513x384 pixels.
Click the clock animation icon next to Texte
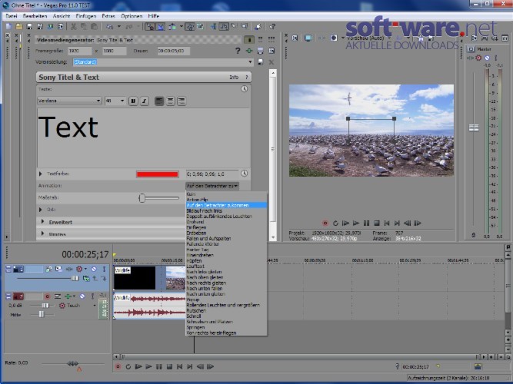click(x=244, y=89)
